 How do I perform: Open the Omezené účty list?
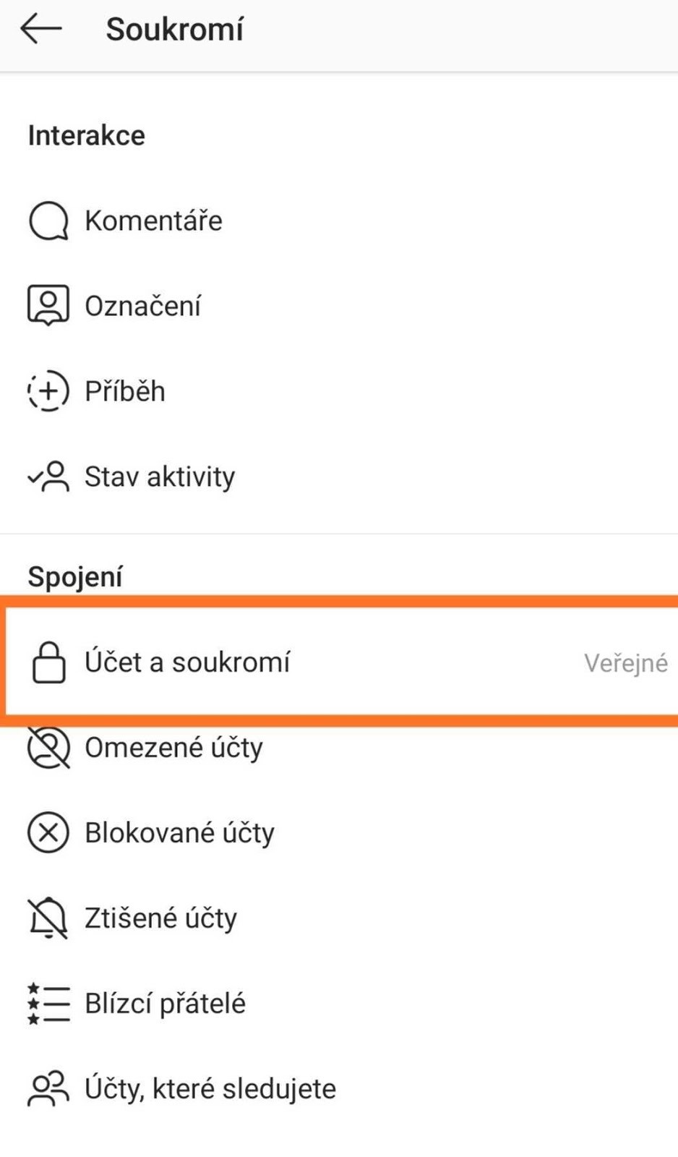[x=339, y=748]
